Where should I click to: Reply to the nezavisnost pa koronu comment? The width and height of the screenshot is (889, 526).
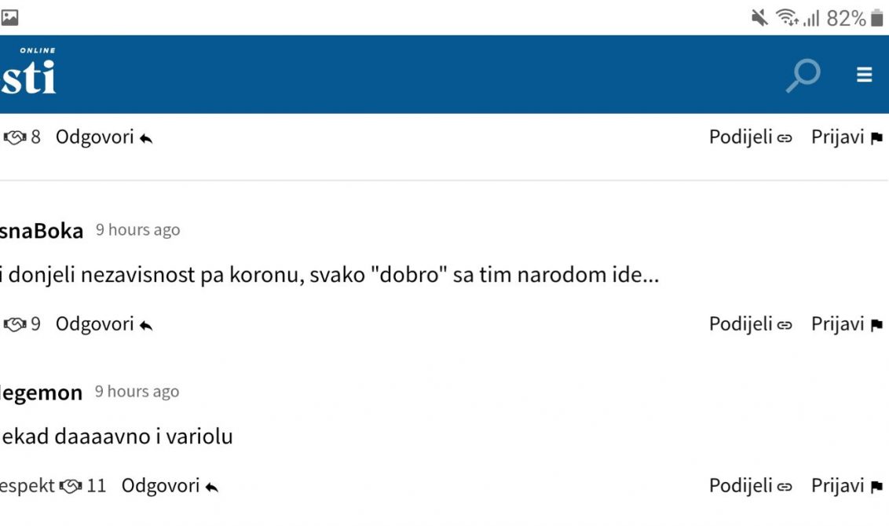point(104,324)
